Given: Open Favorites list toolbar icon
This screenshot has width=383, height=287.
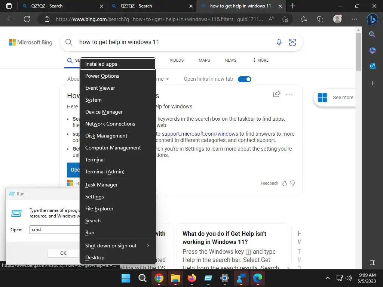Looking at the screenshot, I should tap(304, 19).
